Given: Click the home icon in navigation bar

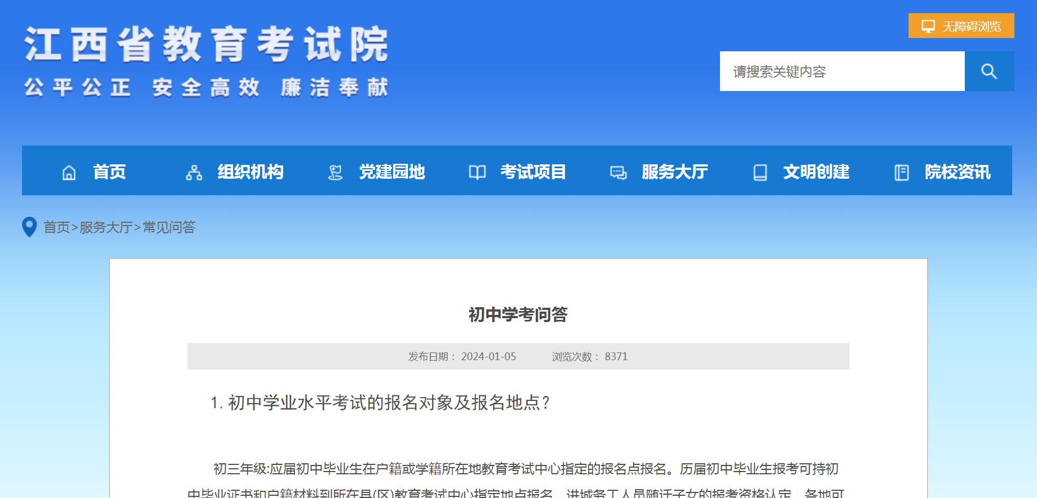Looking at the screenshot, I should click(x=69, y=173).
